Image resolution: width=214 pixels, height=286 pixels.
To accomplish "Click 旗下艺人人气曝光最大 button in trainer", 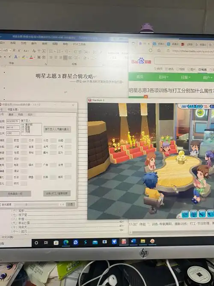I will (x=57, y=129).
